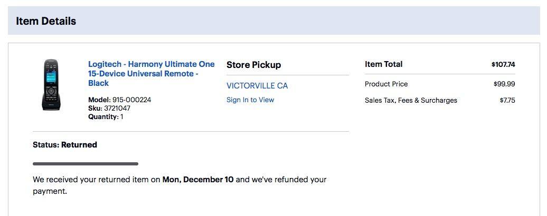Click the $99.99 product price amount
The height and width of the screenshot is (216, 547).
[504, 84]
